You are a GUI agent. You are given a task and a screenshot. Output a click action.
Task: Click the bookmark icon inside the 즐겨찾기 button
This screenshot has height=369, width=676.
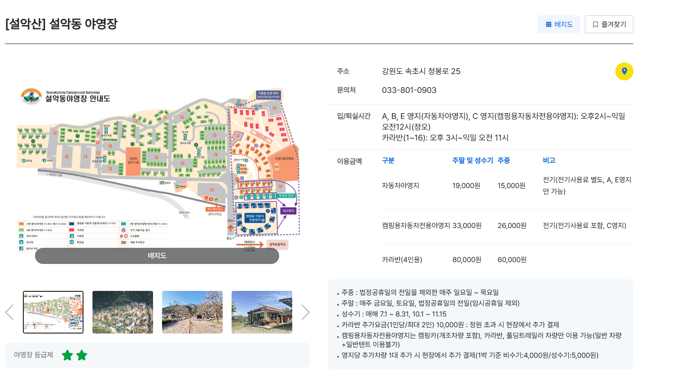pos(596,24)
